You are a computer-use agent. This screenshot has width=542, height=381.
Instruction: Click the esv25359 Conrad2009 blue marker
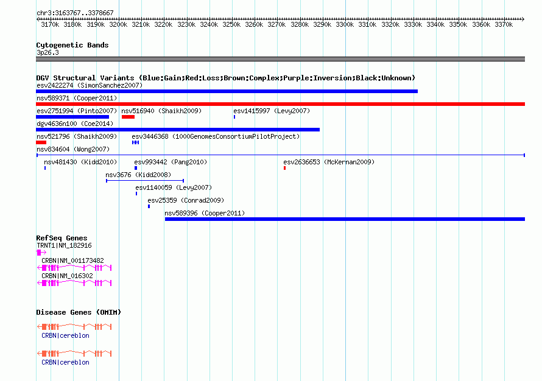pyautogui.click(x=149, y=206)
